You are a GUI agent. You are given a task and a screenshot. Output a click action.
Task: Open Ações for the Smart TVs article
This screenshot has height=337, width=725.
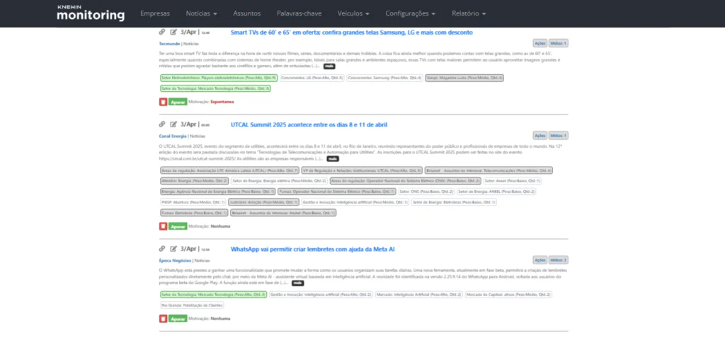(x=540, y=43)
